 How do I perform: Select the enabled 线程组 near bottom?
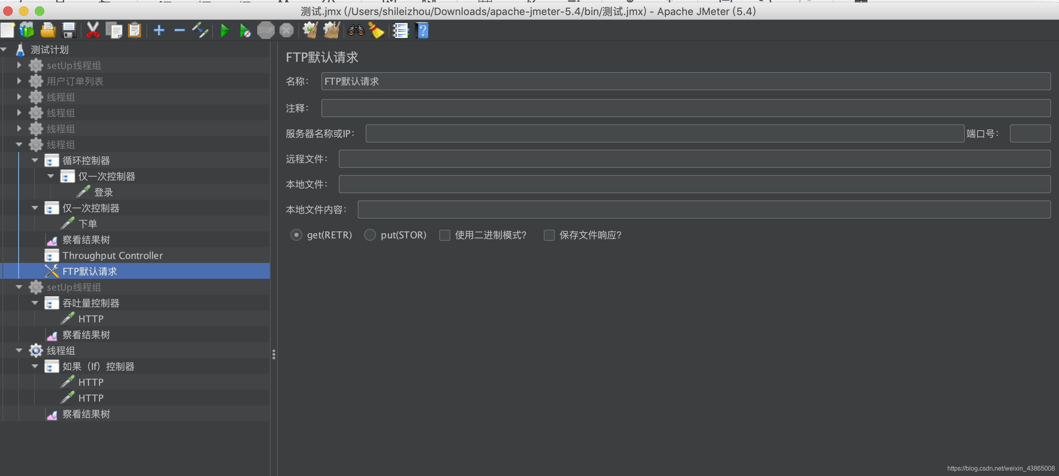click(61, 350)
